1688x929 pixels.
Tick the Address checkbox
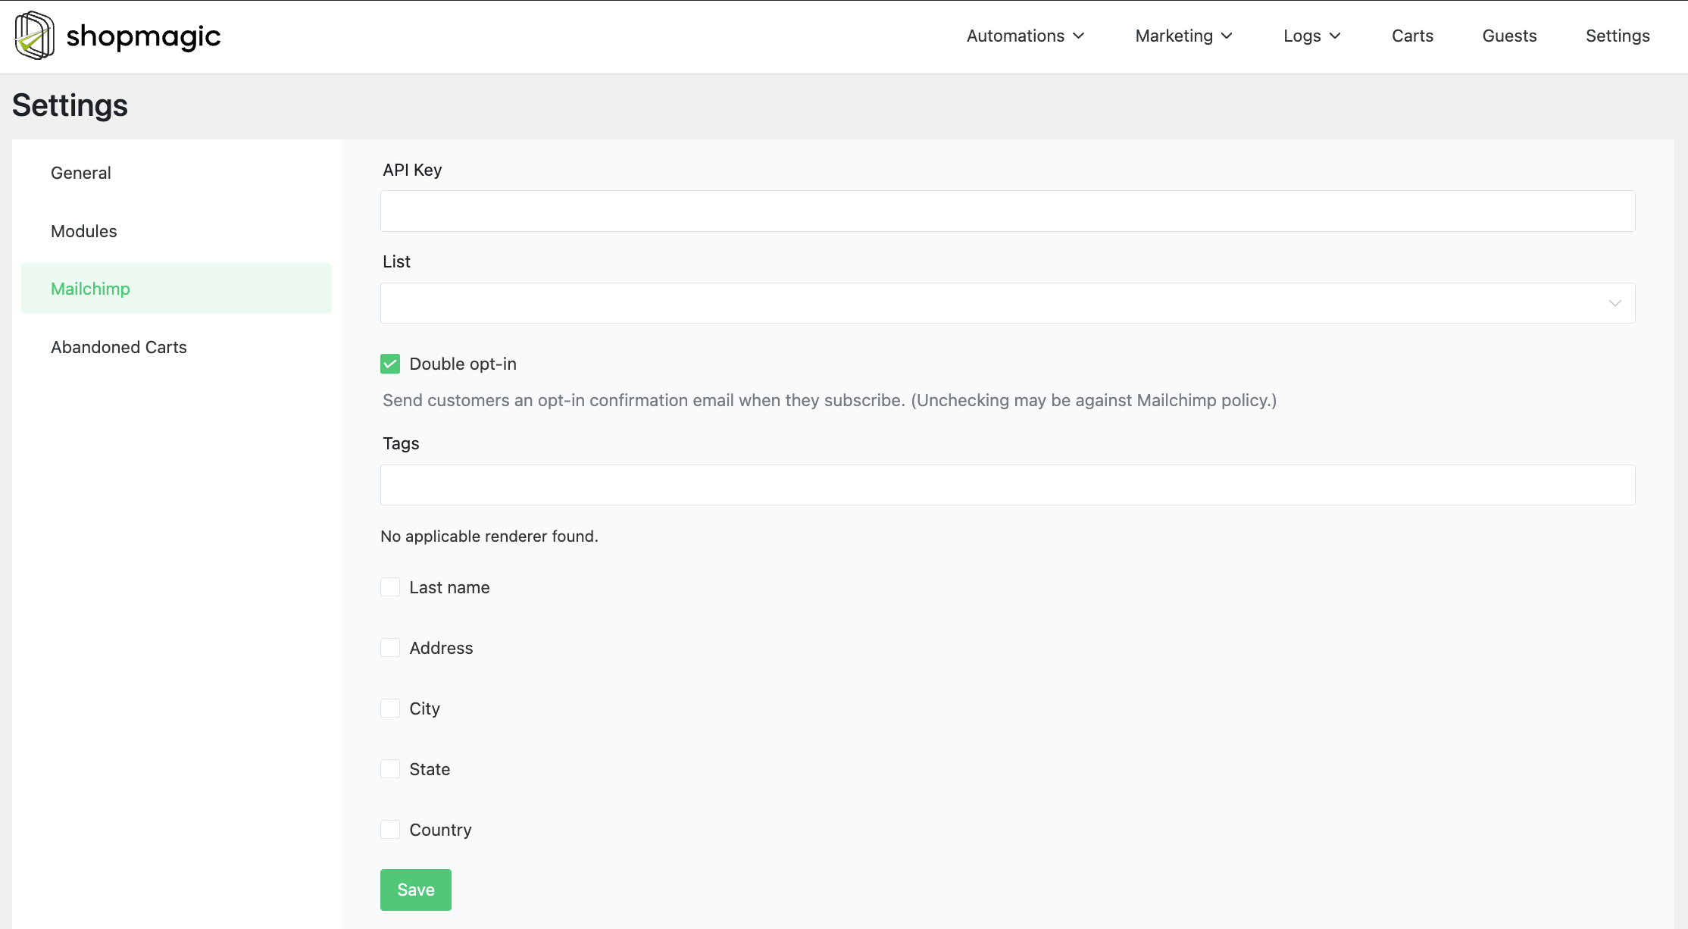point(390,648)
